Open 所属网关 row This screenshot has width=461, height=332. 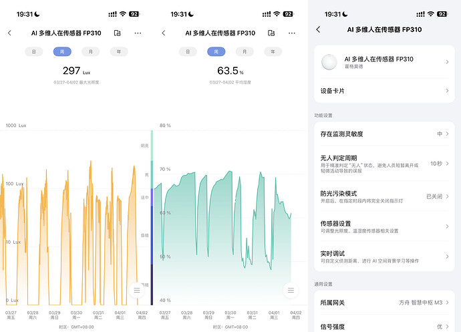[385, 303]
